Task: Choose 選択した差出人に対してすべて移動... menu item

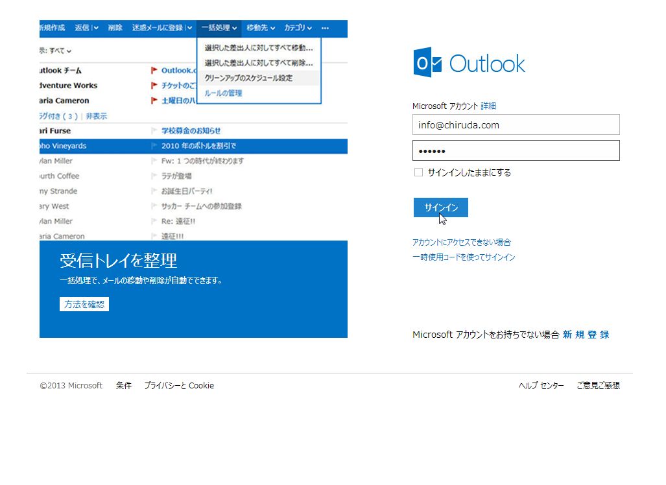Action: coord(259,48)
